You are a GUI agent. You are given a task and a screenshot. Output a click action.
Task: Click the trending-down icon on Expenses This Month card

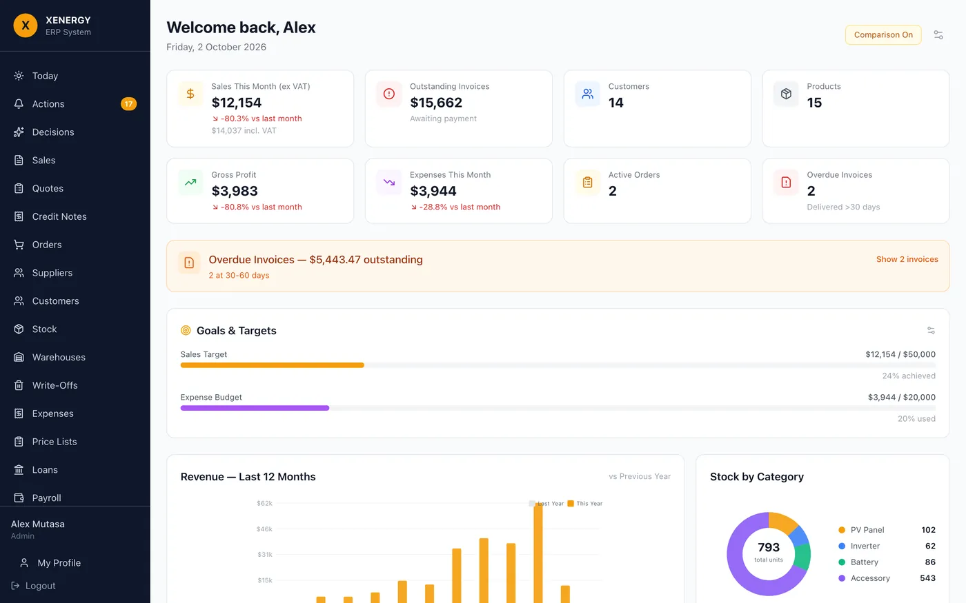[x=389, y=183]
